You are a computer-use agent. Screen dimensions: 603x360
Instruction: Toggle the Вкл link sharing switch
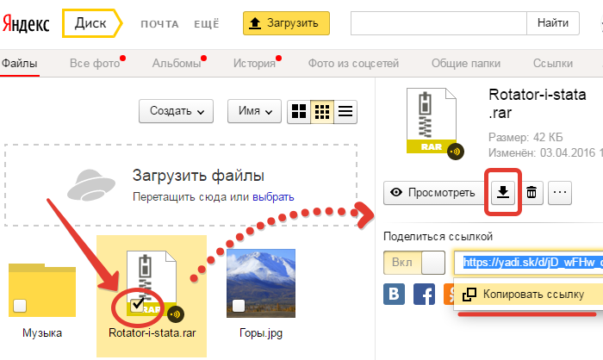tap(414, 263)
